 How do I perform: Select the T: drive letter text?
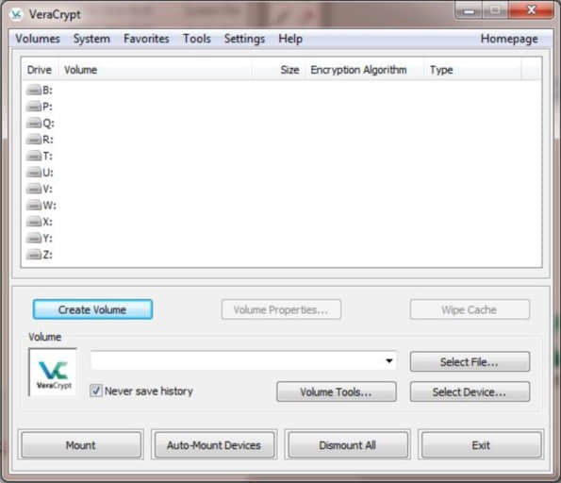coord(47,156)
